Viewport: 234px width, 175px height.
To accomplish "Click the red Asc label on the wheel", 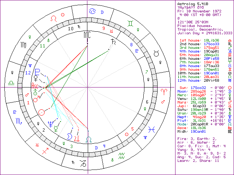I will click(35, 86).
